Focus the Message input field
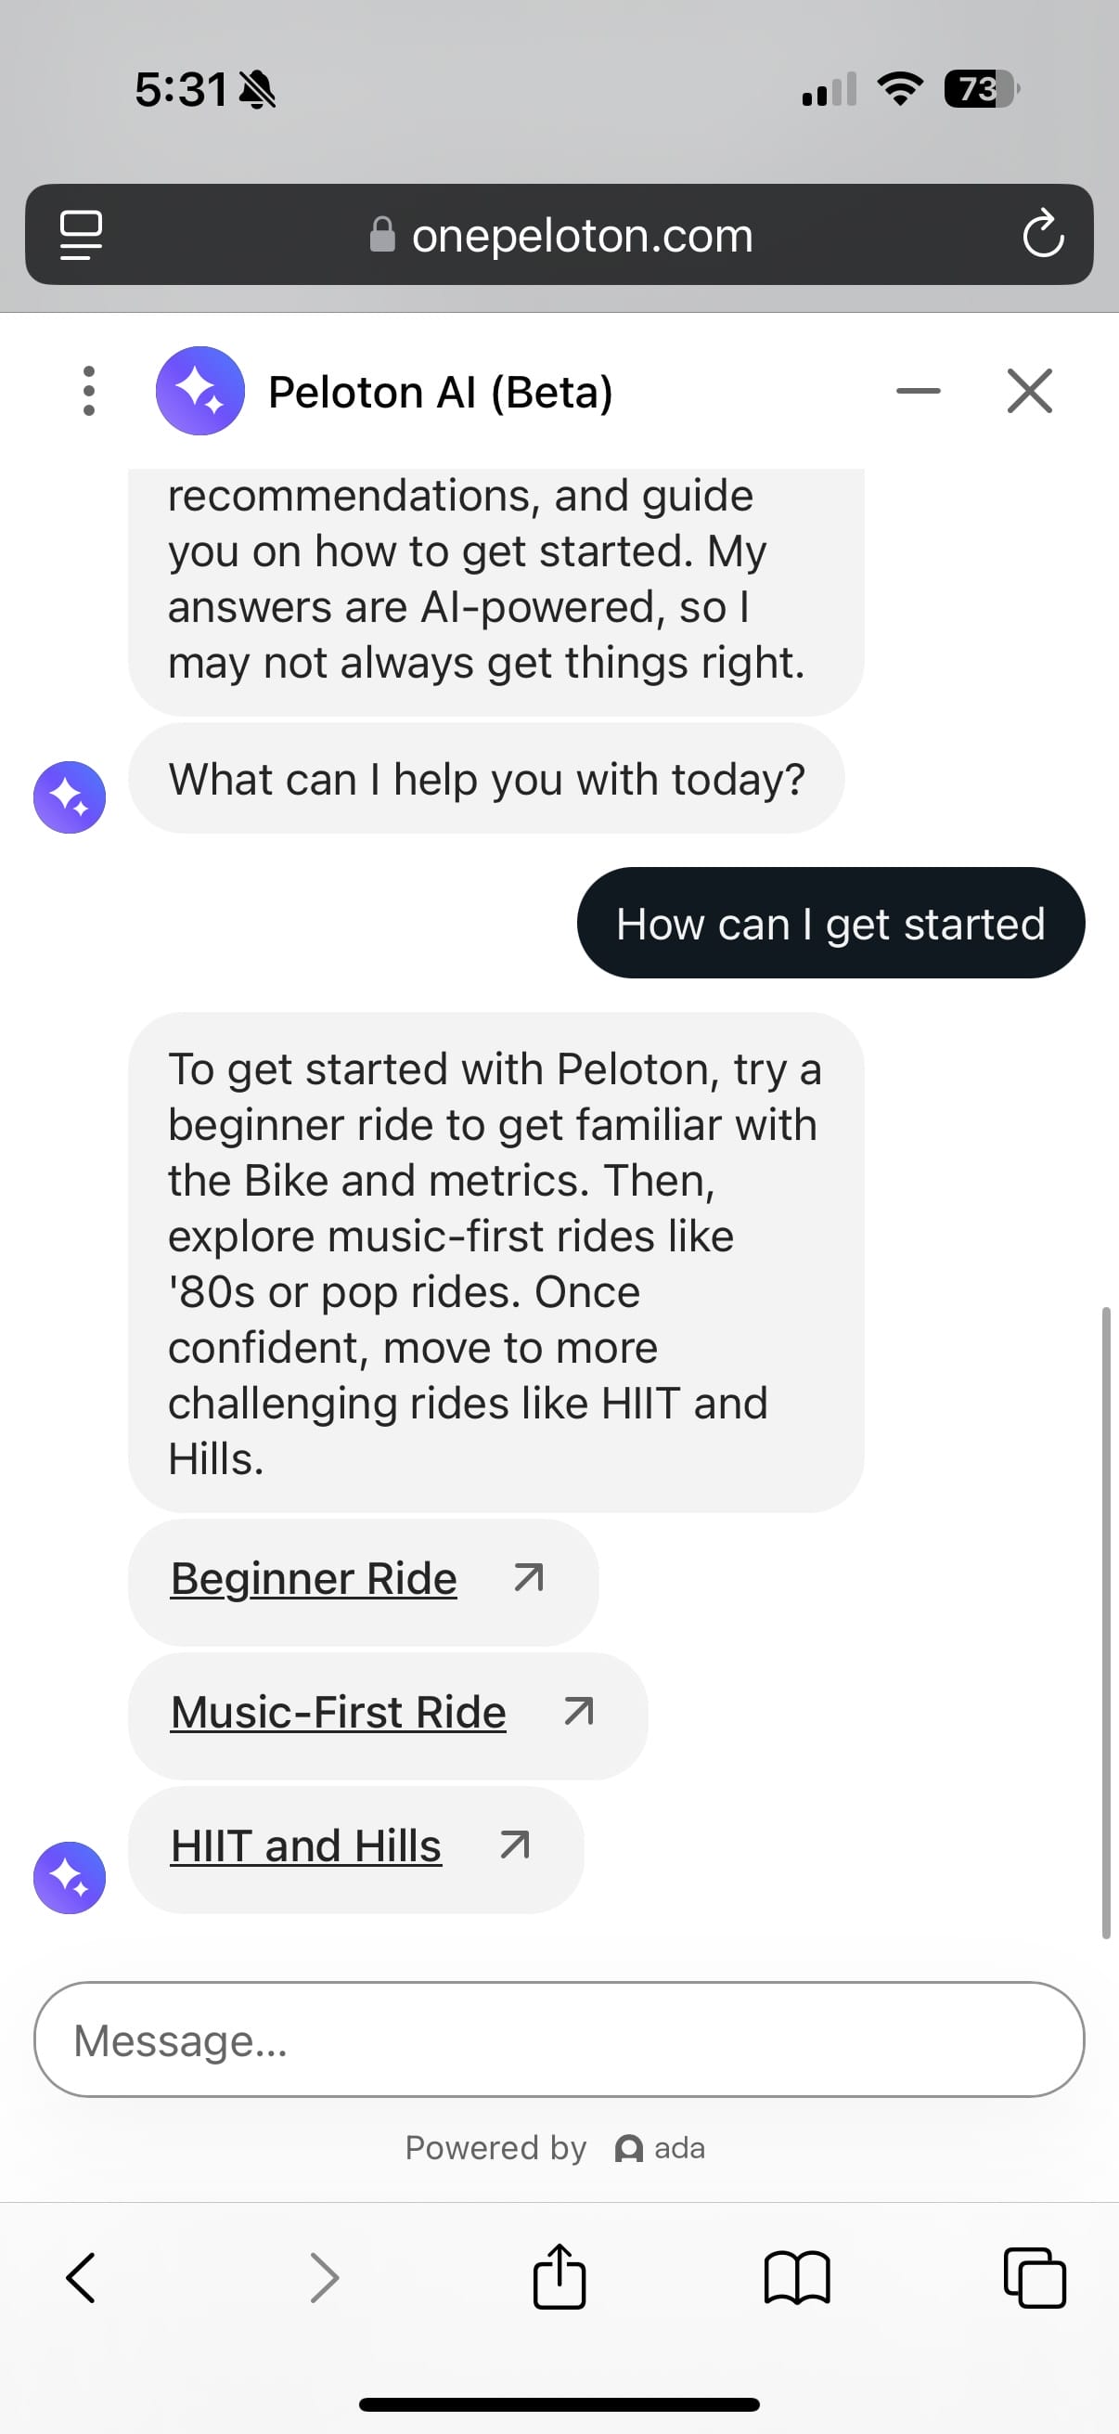Screen dimensions: 1119x2434 pos(559,2040)
